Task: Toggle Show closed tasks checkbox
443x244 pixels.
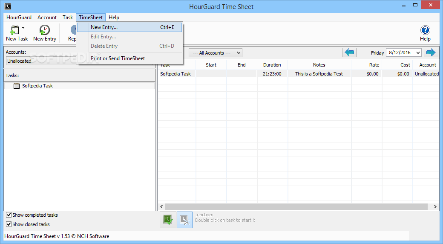Action: (9, 224)
